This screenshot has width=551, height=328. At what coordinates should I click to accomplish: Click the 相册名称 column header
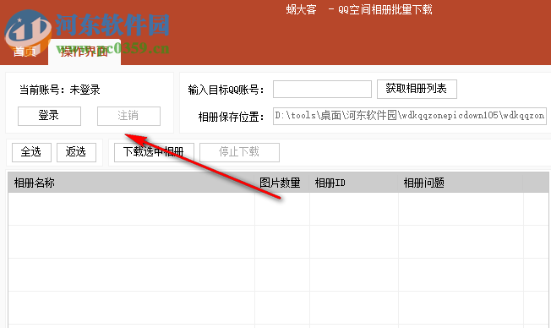[x=132, y=183]
